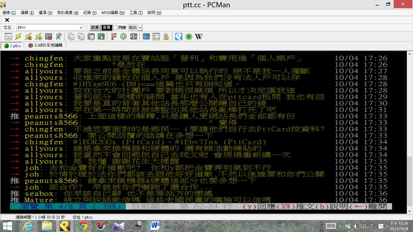Click the lightning reconnect icon with green arrow
Viewport: 413px width, 232px height.
pos(38,37)
